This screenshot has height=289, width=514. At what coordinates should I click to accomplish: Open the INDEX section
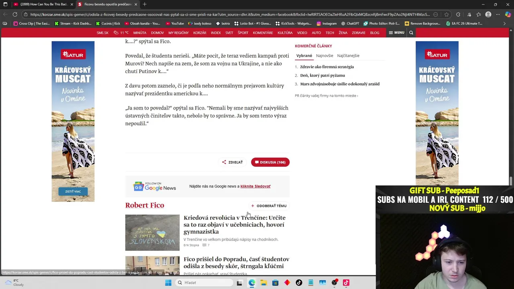216,33
